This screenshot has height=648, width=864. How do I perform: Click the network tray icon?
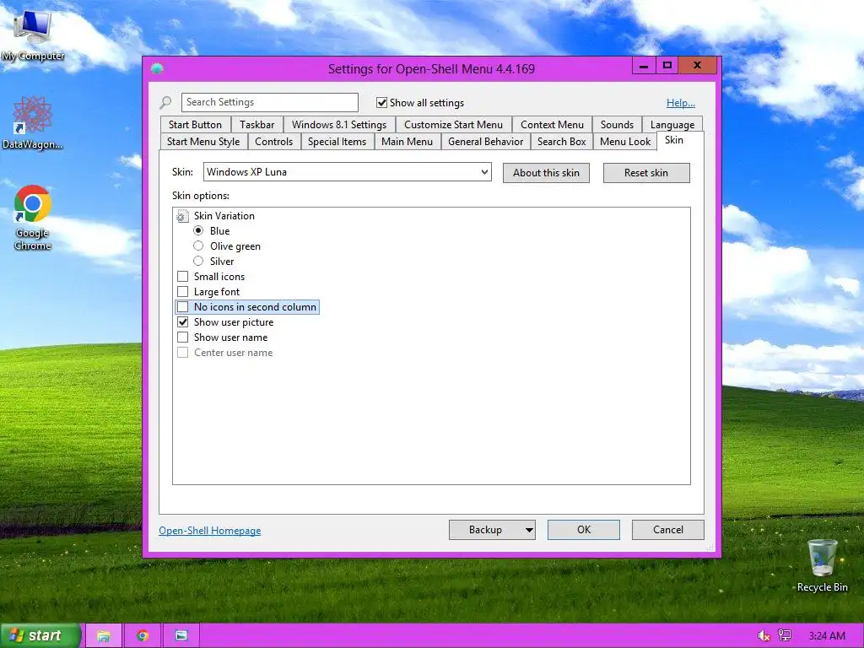coord(785,636)
